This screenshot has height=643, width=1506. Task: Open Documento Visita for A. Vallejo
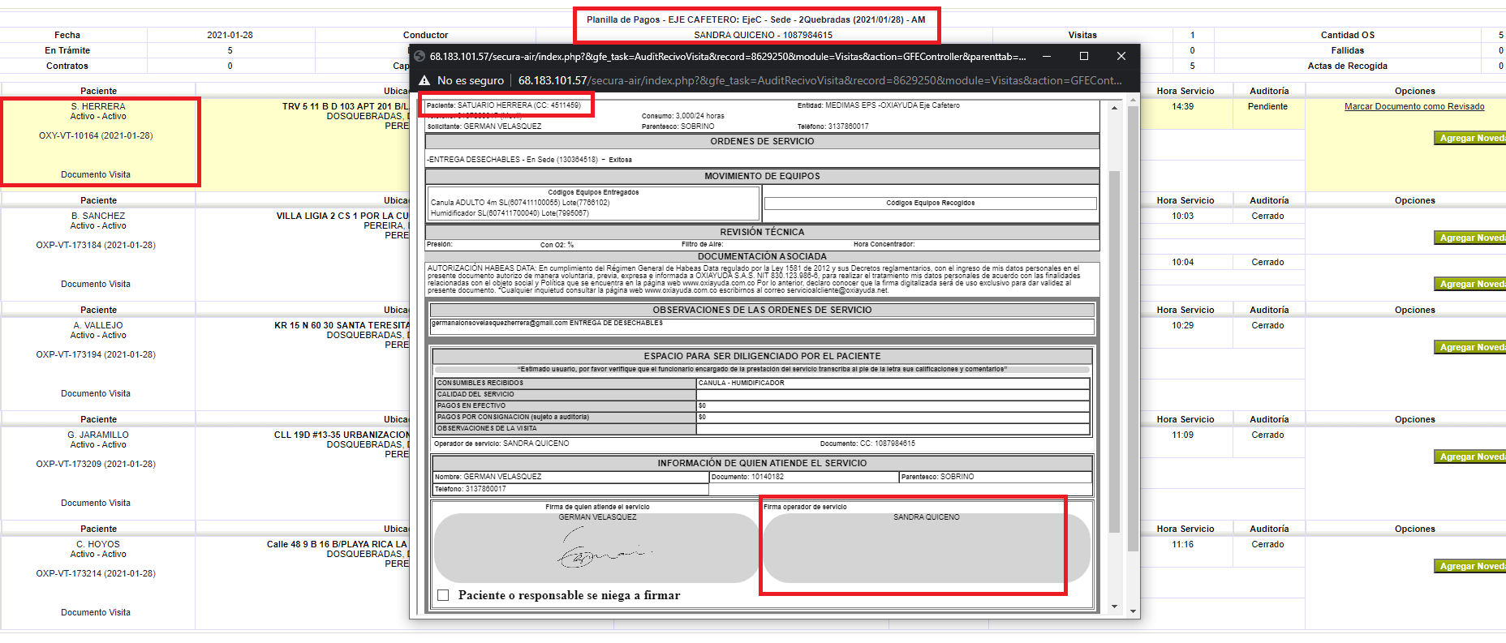click(96, 393)
